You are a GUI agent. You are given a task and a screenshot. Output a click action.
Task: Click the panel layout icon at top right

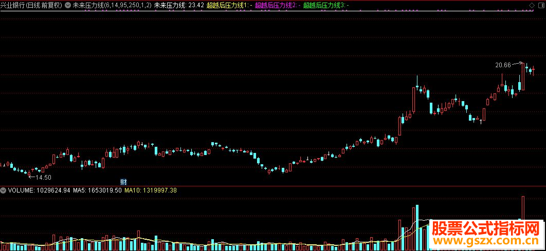pyautogui.click(x=540, y=6)
